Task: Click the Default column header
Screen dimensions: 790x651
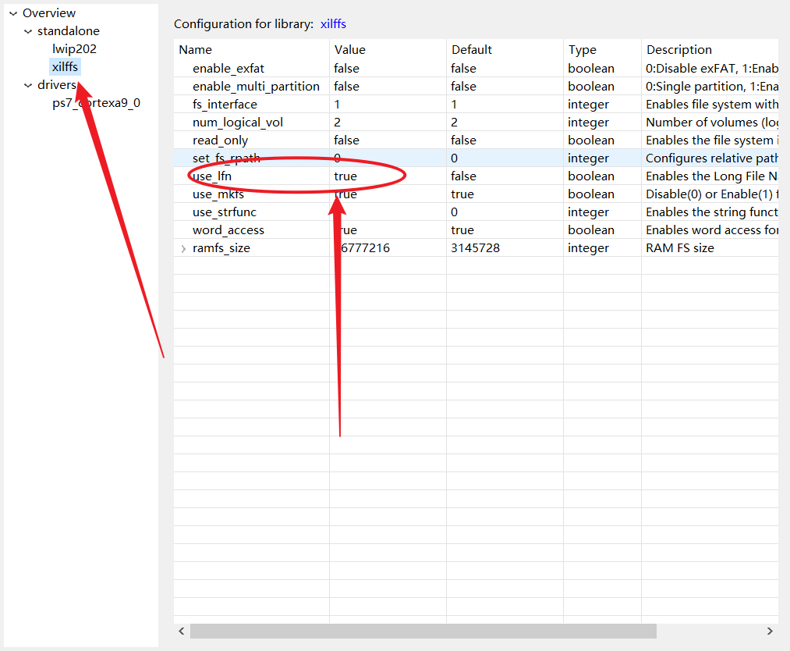Action: point(472,50)
